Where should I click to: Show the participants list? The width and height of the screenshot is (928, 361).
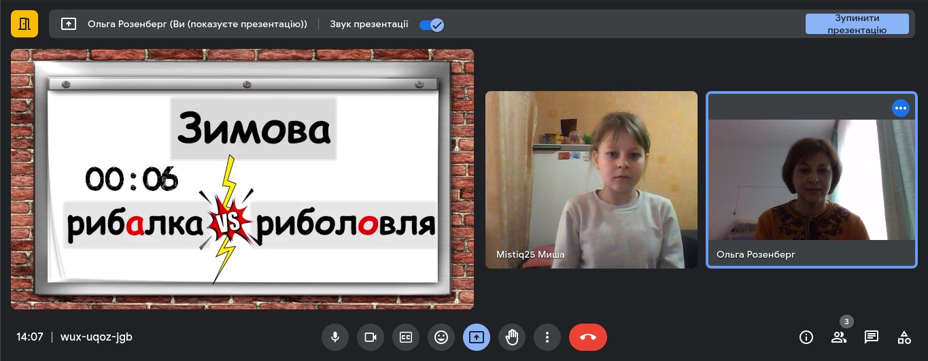coord(839,337)
